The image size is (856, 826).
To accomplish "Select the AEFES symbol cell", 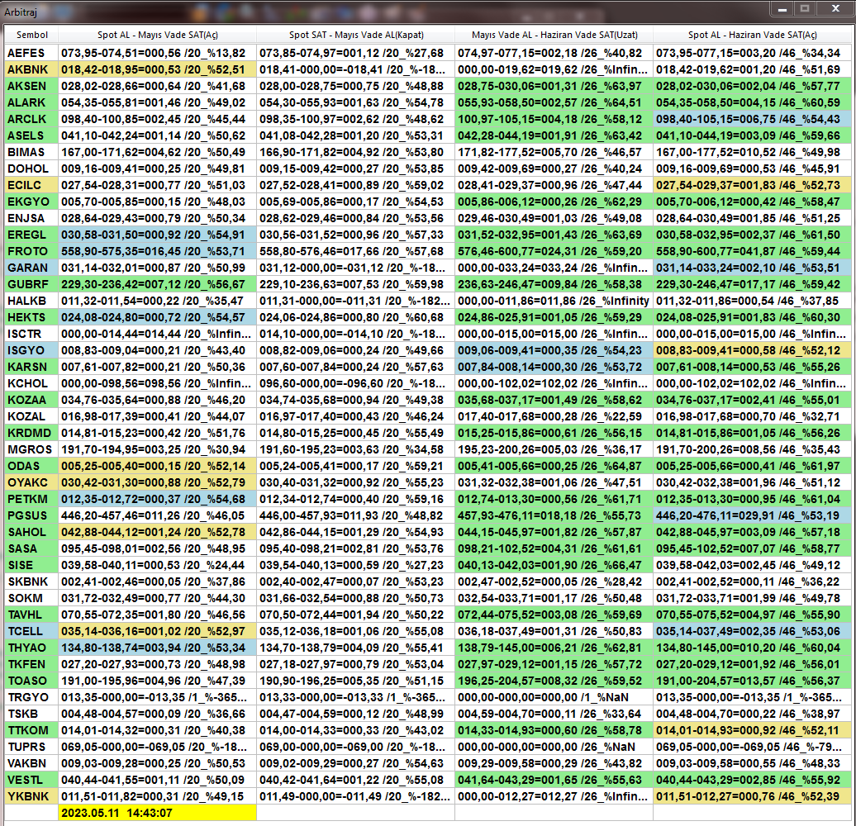I will point(31,53).
